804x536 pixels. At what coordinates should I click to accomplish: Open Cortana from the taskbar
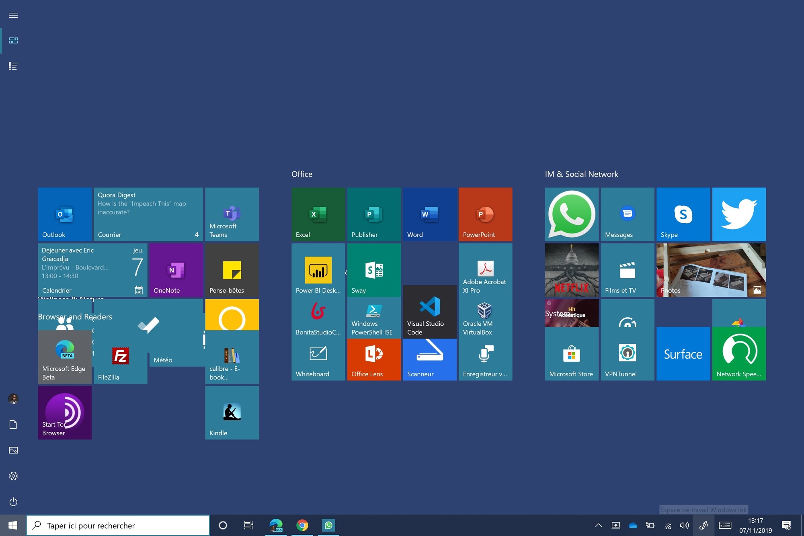[223, 525]
